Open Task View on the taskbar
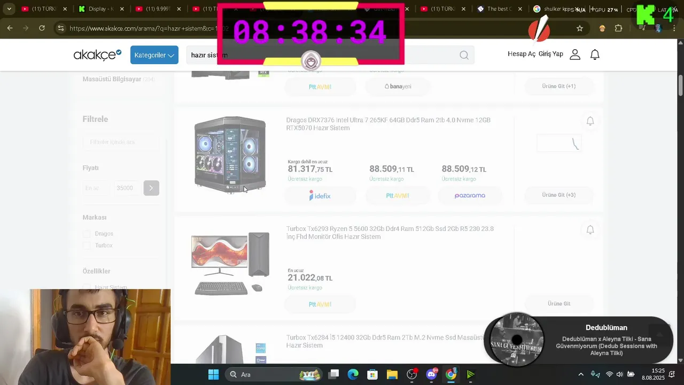The width and height of the screenshot is (684, 385). click(x=333, y=374)
